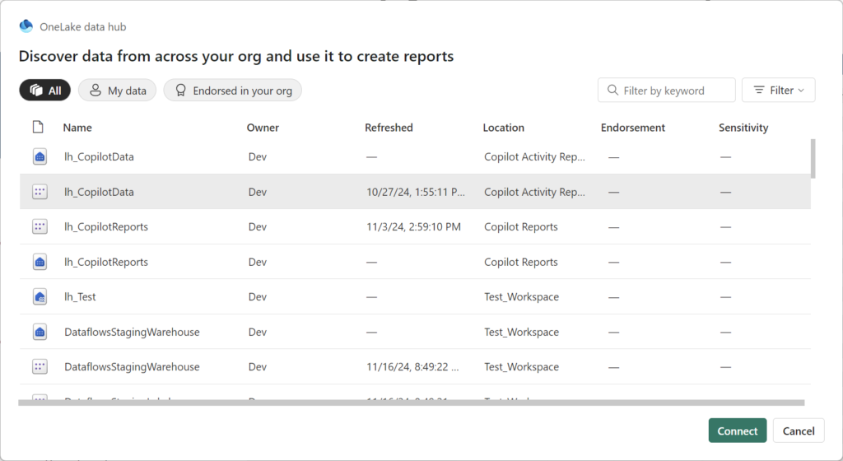Click the semantic model icon for DataflowsStagingWarehouse refreshed 11/16/24
Screen dimensions: 843x461
(x=40, y=367)
